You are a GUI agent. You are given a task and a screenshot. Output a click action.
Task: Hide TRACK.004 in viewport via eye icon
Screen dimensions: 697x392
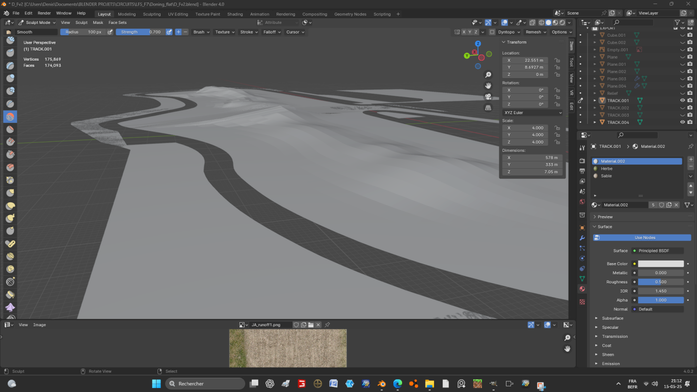pyautogui.click(x=683, y=122)
